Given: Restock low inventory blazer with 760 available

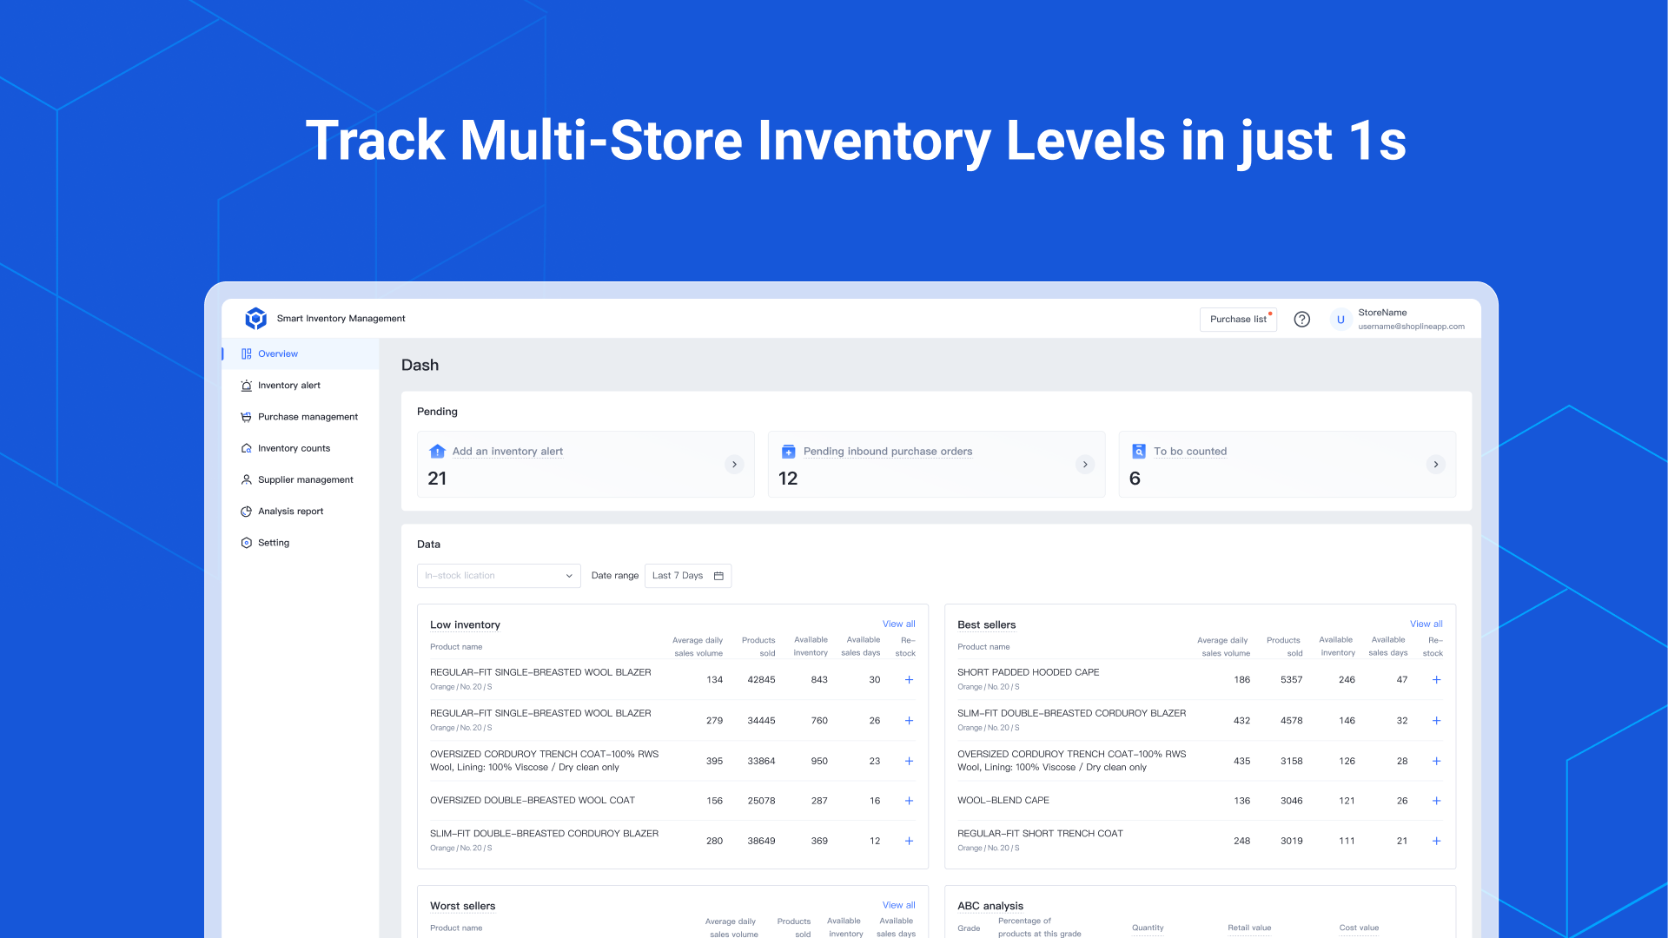Looking at the screenshot, I should (x=909, y=721).
